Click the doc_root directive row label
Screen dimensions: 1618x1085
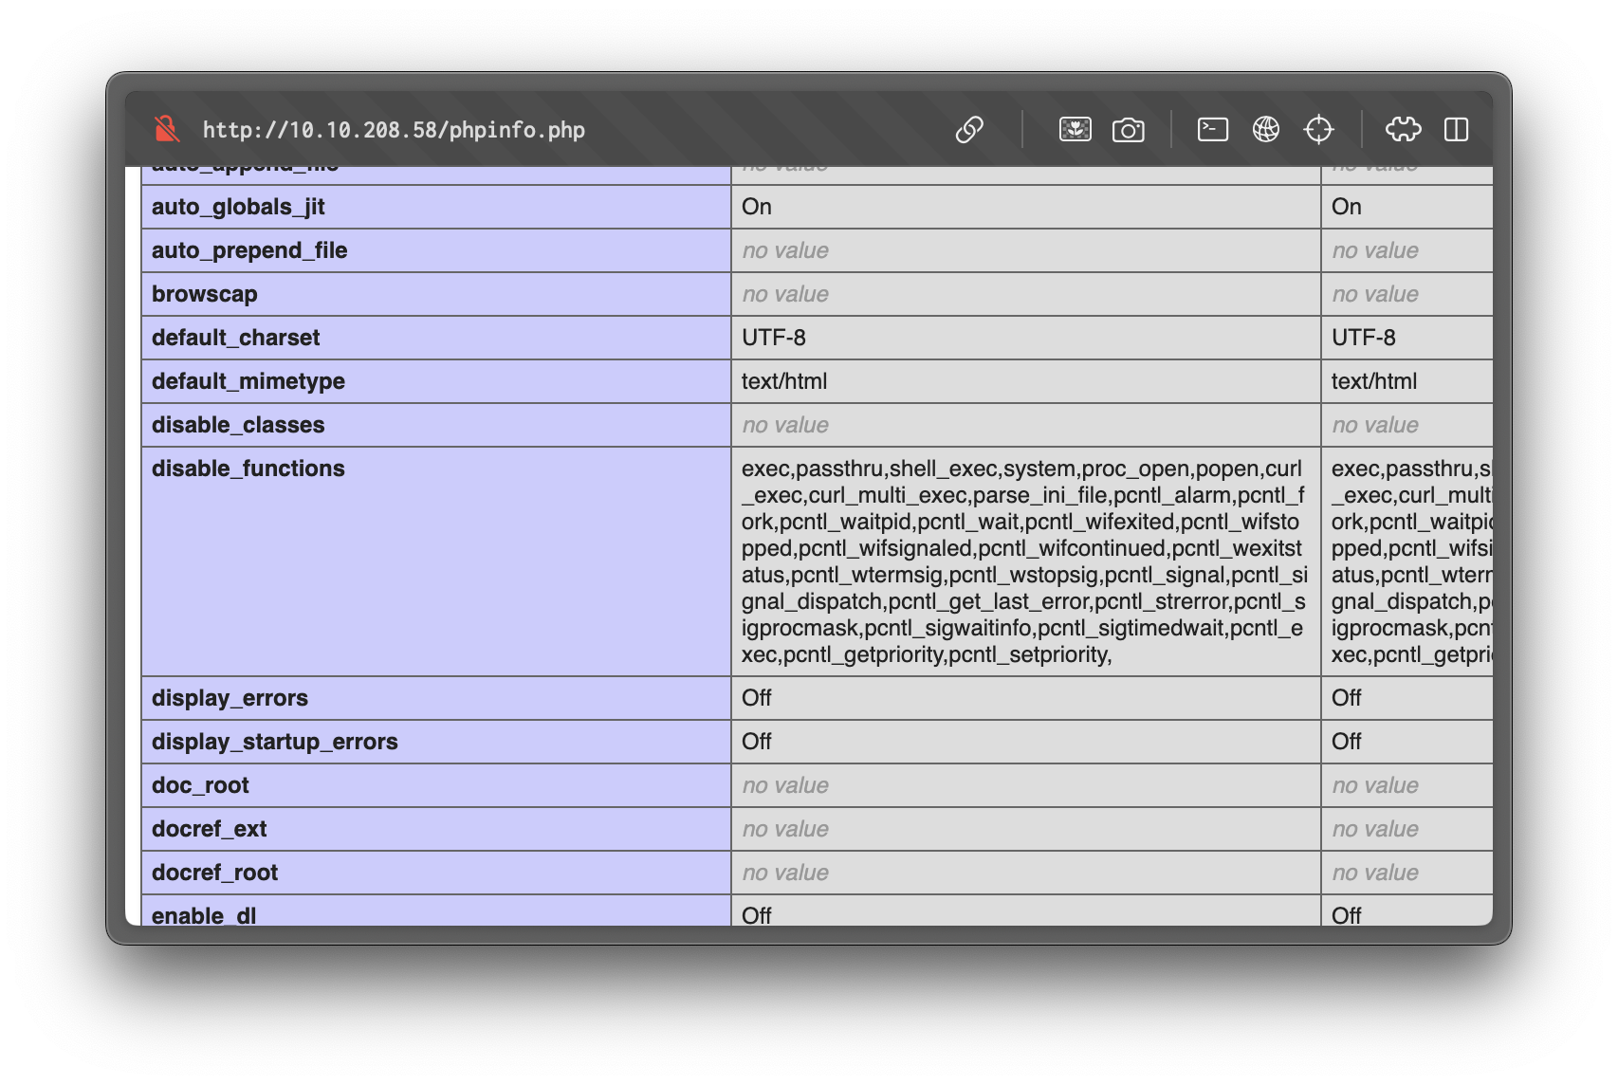200,785
